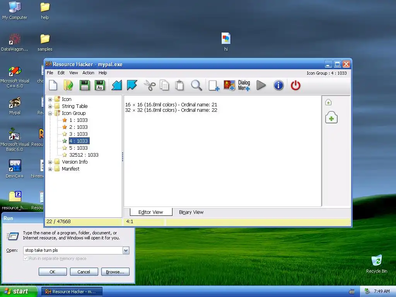Click Cancel in the Run dialog
This screenshot has height=297, width=396.
coord(84,272)
